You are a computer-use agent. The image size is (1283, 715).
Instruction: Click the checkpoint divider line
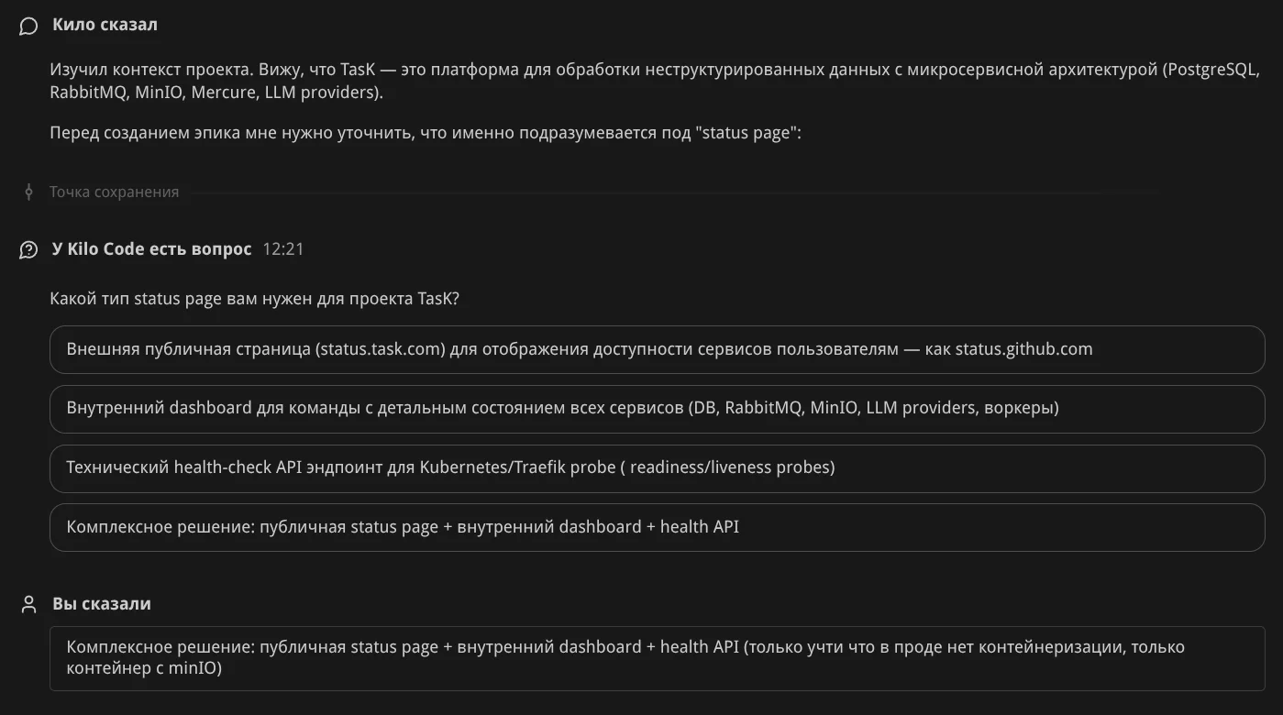[642, 192]
